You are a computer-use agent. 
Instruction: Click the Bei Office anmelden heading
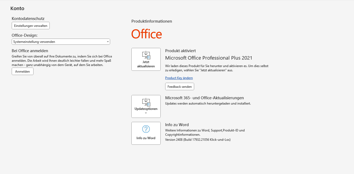coord(30,51)
